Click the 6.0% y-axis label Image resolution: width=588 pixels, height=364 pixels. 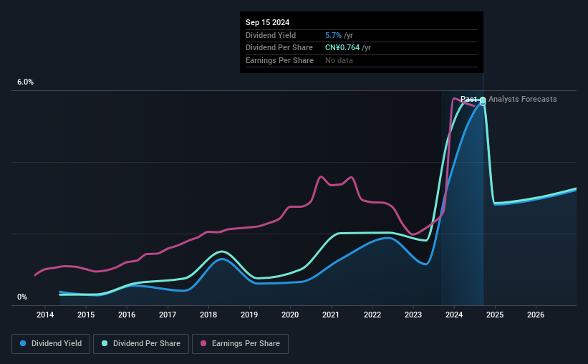coord(25,82)
